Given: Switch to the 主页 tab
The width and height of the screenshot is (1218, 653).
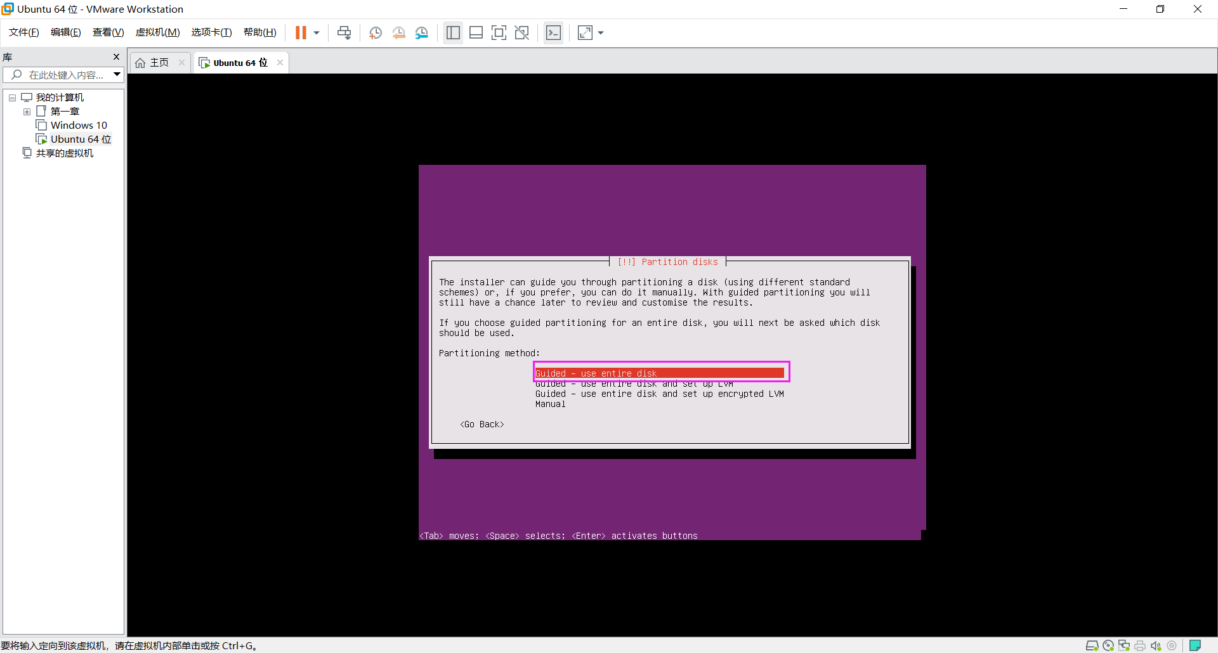Looking at the screenshot, I should 159,63.
